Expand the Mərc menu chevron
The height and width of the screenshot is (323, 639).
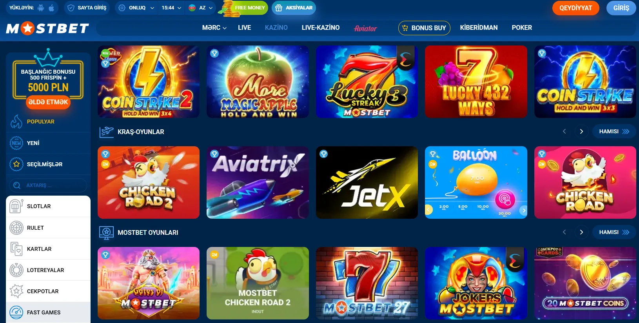coord(225,28)
